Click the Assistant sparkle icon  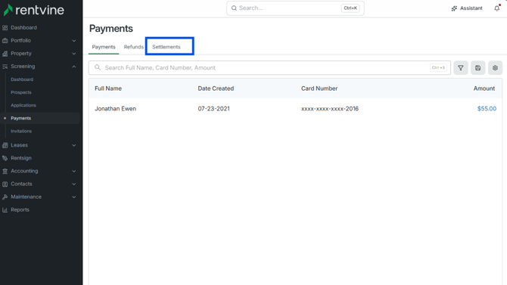[x=454, y=8]
